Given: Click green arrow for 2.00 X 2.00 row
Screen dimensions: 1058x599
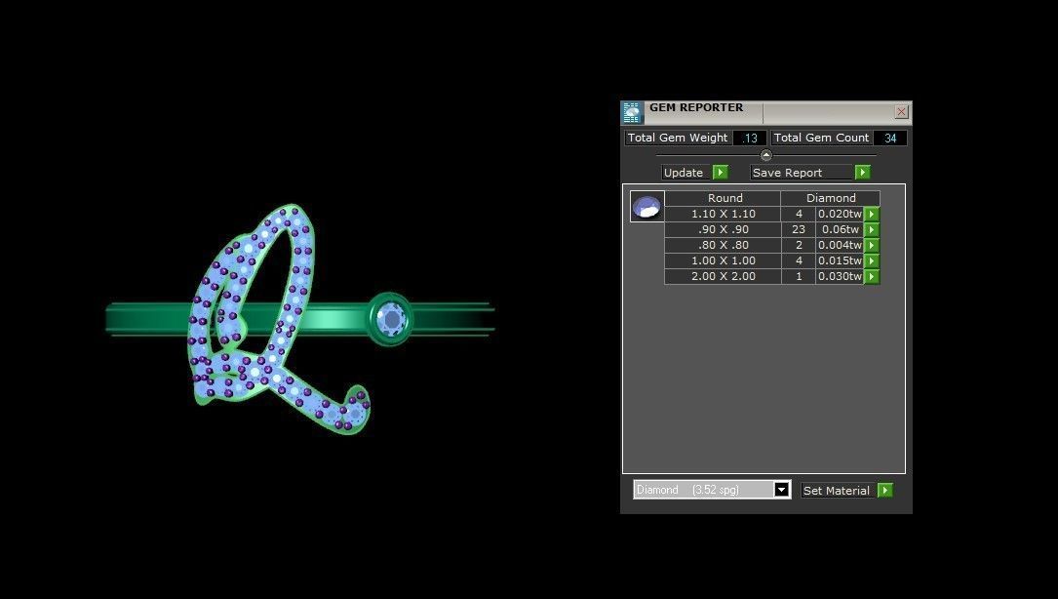Looking at the screenshot, I should pos(872,276).
